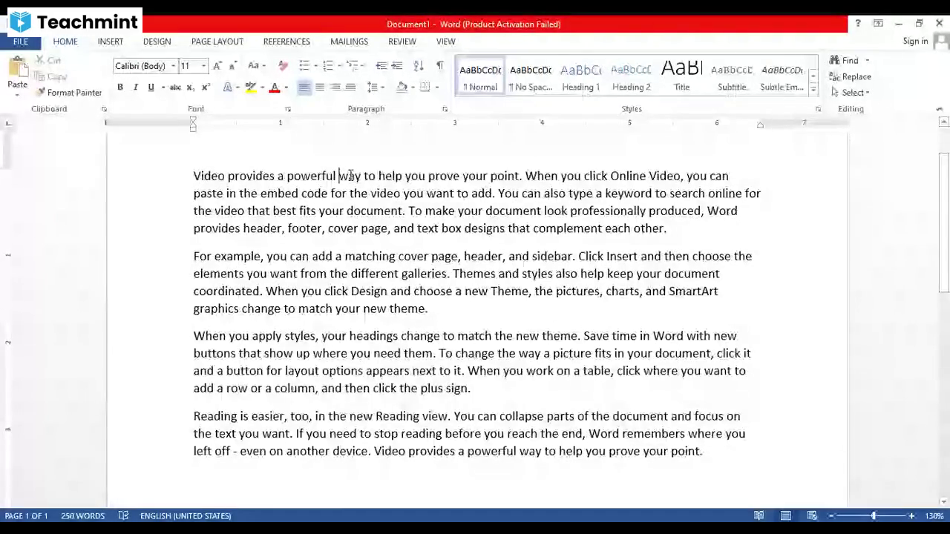The height and width of the screenshot is (534, 950).
Task: Open the Paragraph dialog launcher
Action: click(x=445, y=109)
